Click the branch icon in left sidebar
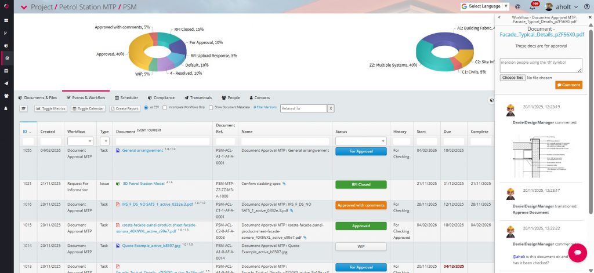Image resolution: width=594 pixels, height=273 pixels. point(6,33)
